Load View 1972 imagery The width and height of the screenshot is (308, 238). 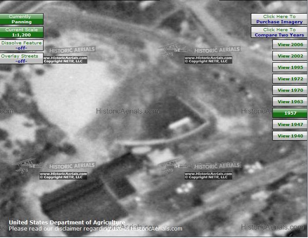tap(290, 79)
